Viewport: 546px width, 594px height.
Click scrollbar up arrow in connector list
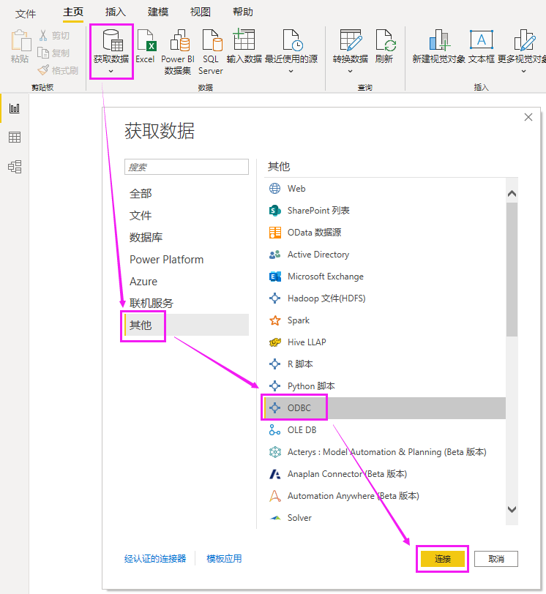coord(512,194)
